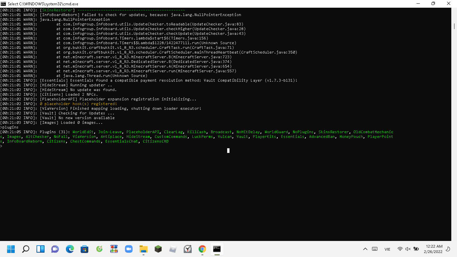Click the console vertical scrollbar thumb

tap(454, 26)
